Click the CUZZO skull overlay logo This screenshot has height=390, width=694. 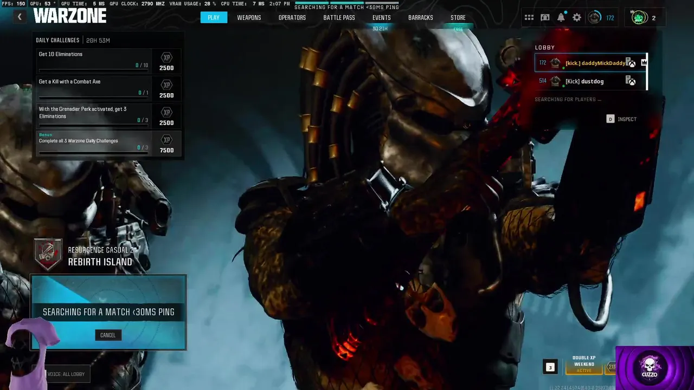[x=650, y=367]
